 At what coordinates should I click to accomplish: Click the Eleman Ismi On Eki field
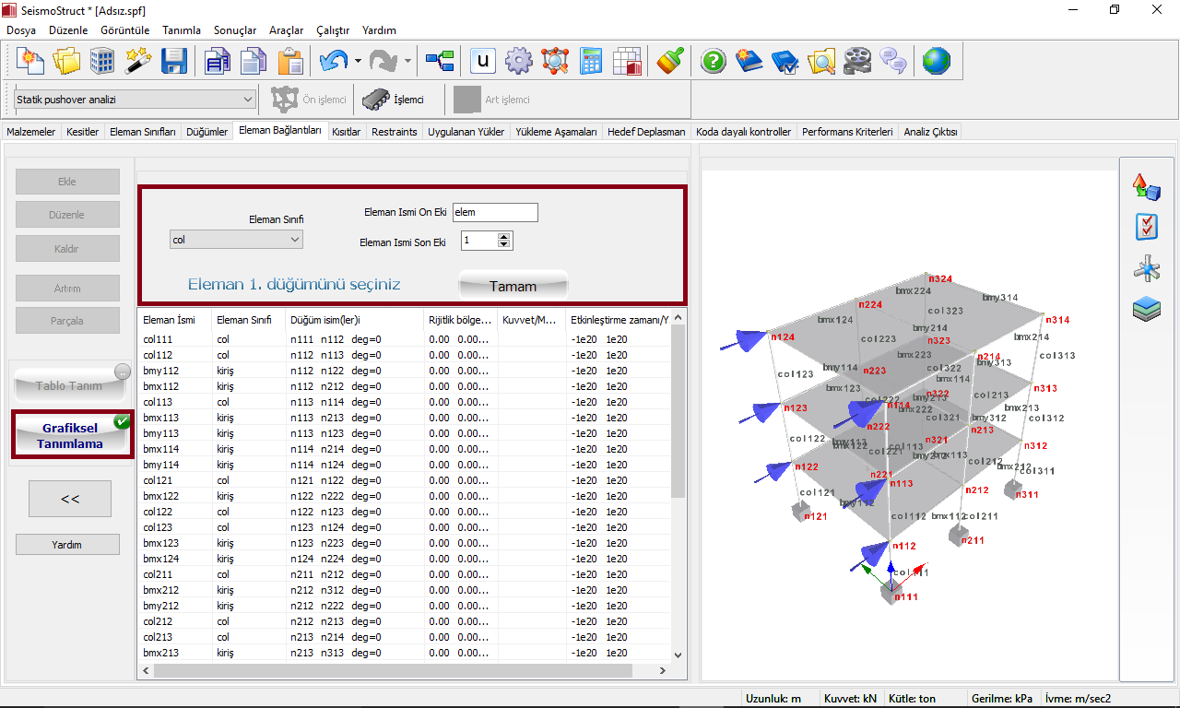(495, 213)
